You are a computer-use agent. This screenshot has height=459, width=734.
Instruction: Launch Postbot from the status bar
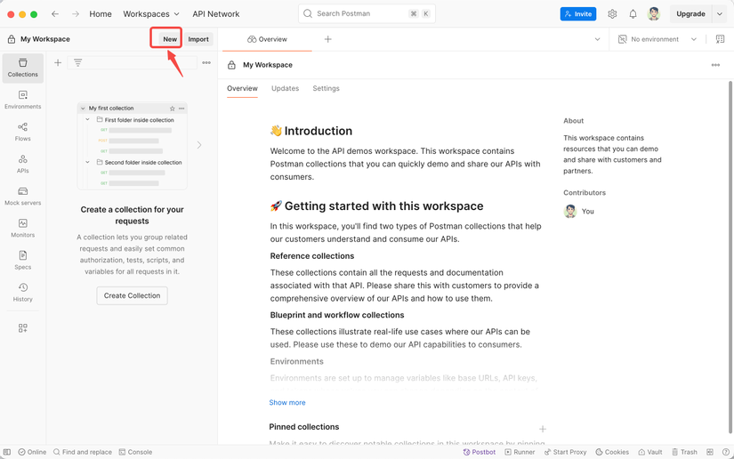point(479,452)
